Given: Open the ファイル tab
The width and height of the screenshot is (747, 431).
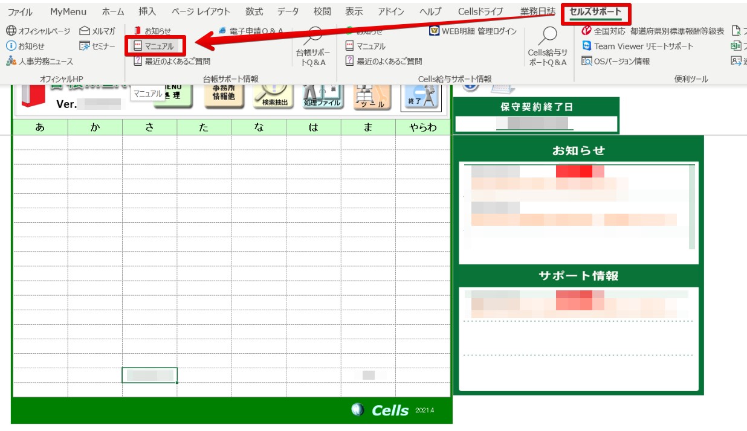Looking at the screenshot, I should pyautogui.click(x=19, y=12).
